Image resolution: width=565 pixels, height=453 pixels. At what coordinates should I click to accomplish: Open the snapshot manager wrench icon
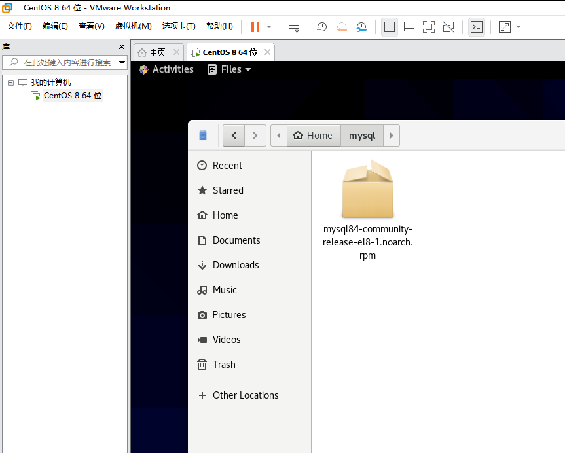click(361, 27)
